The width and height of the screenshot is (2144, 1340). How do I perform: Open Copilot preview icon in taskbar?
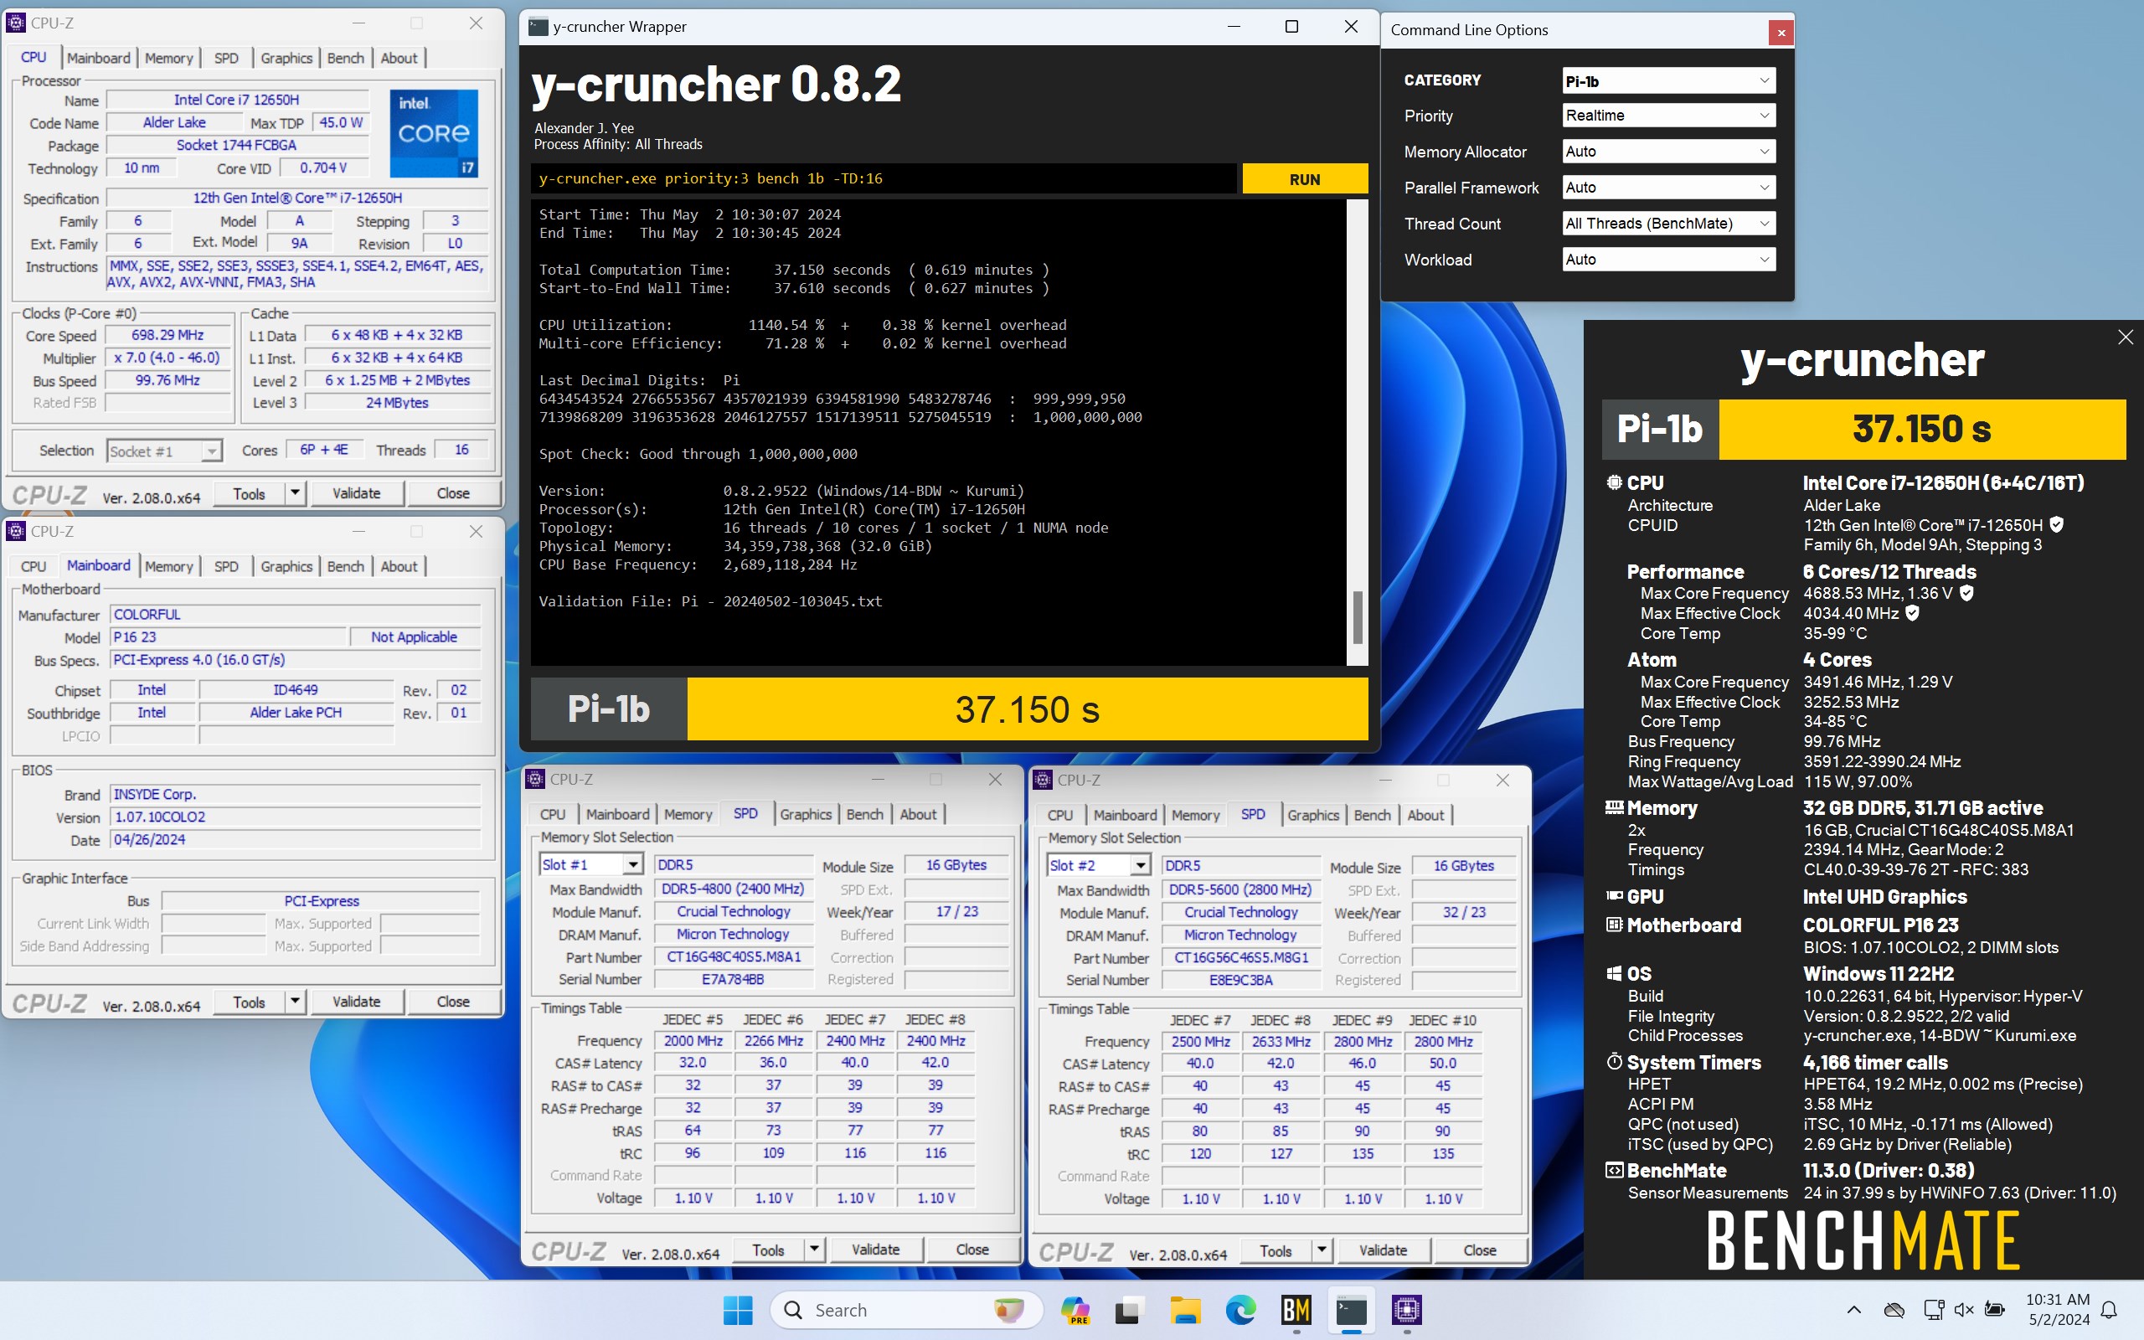[x=1075, y=1310]
